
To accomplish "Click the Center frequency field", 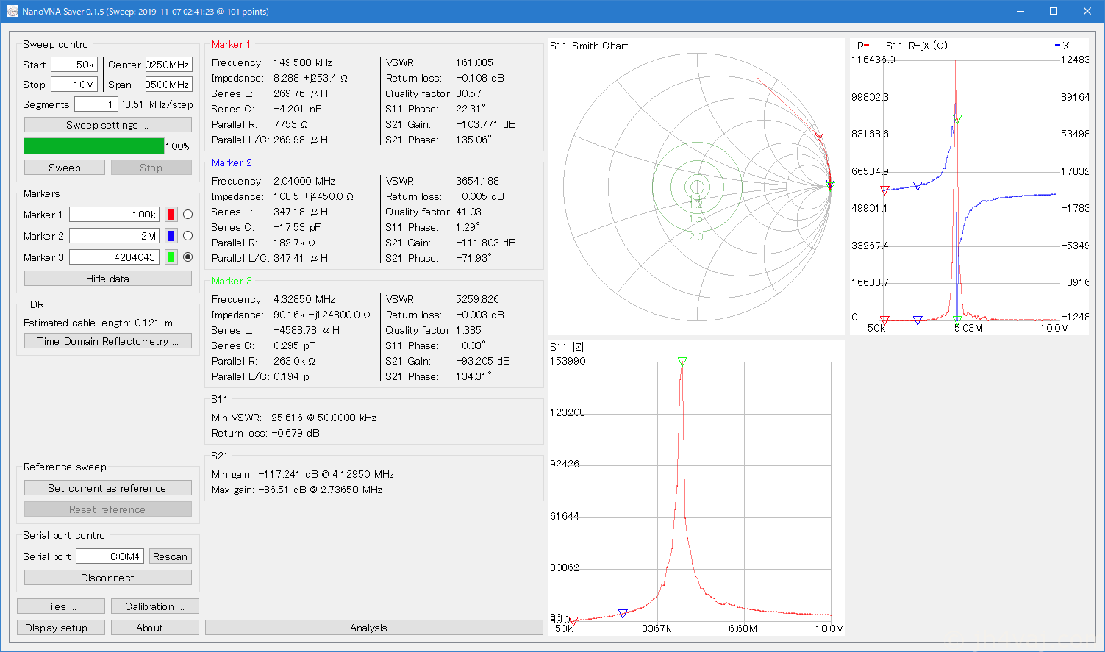I will coord(168,65).
